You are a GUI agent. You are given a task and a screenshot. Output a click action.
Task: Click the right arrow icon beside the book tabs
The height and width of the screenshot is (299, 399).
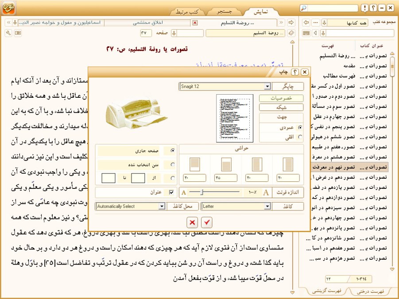coord(291,23)
